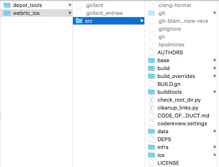
Task: Select the .gn file name
Action: click(161, 37)
